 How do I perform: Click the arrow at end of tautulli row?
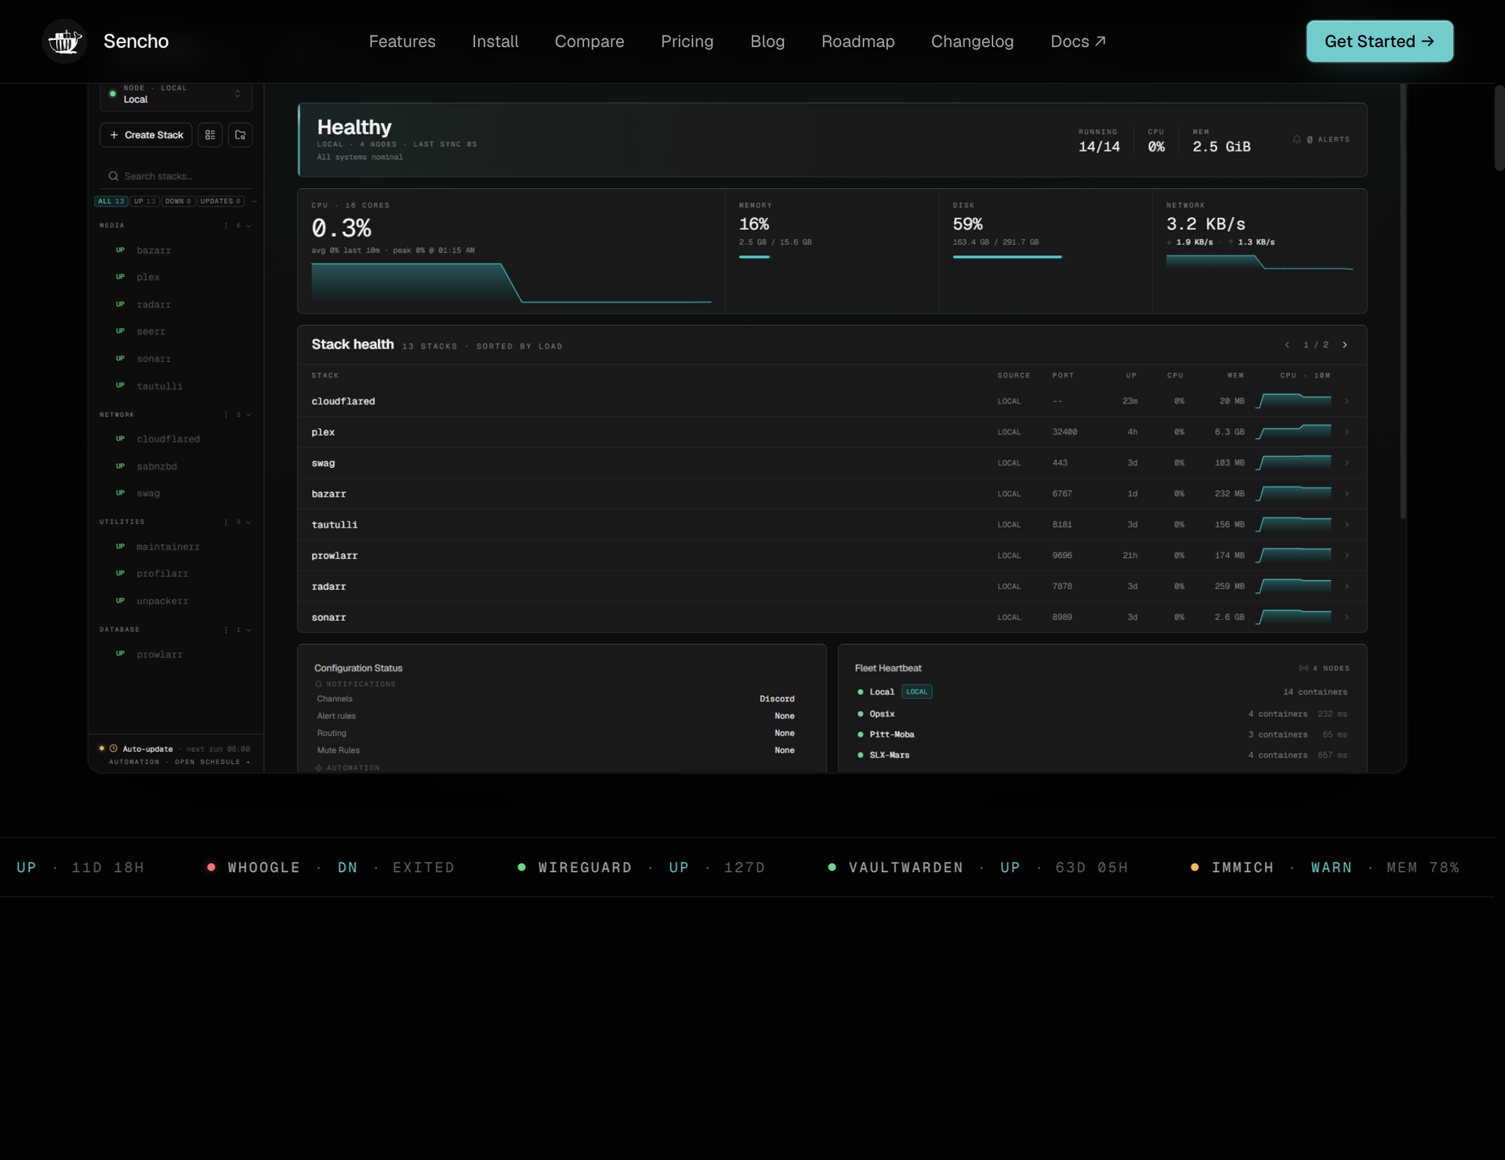click(x=1347, y=524)
